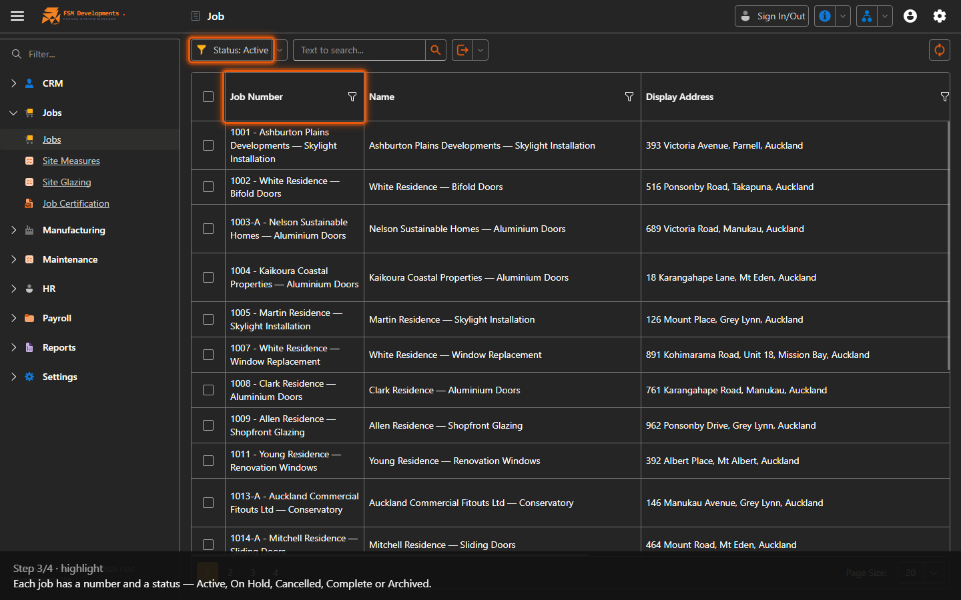Check the 1005 Martin Residence row
The image size is (961, 600).
(208, 319)
